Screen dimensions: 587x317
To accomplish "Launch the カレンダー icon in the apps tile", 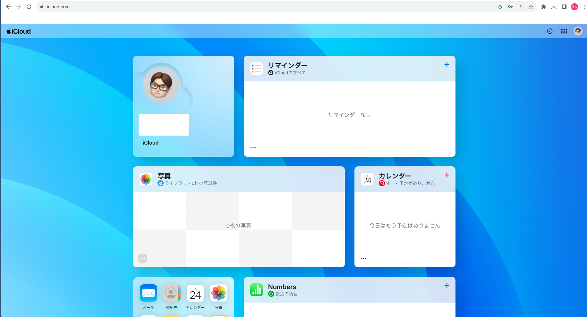I will click(195, 293).
